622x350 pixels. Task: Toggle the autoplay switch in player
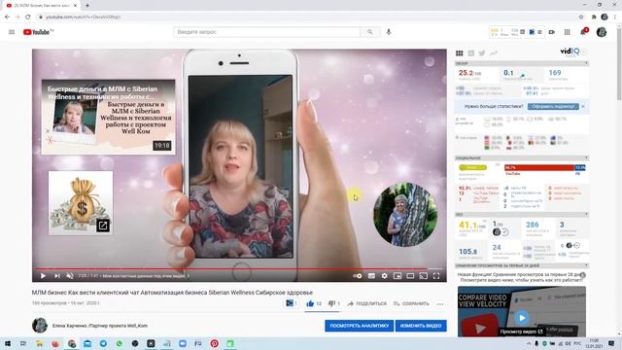[357, 276]
